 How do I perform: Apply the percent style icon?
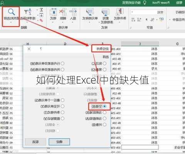(152, 20)
